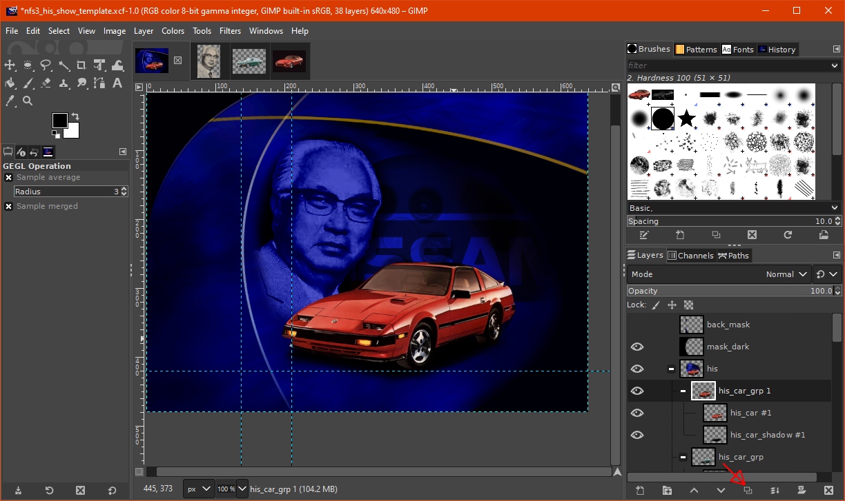Hide the his_car_shadow #1 layer
845x501 pixels.
click(637, 435)
